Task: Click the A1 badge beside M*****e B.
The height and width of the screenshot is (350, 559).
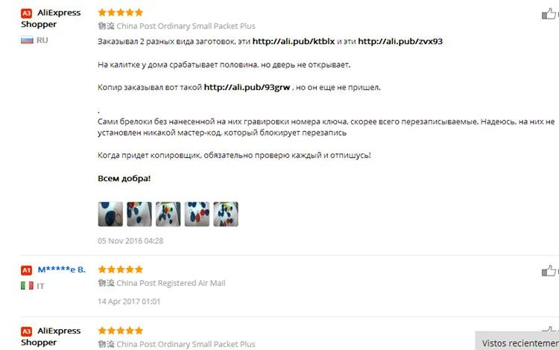Action: point(26,270)
